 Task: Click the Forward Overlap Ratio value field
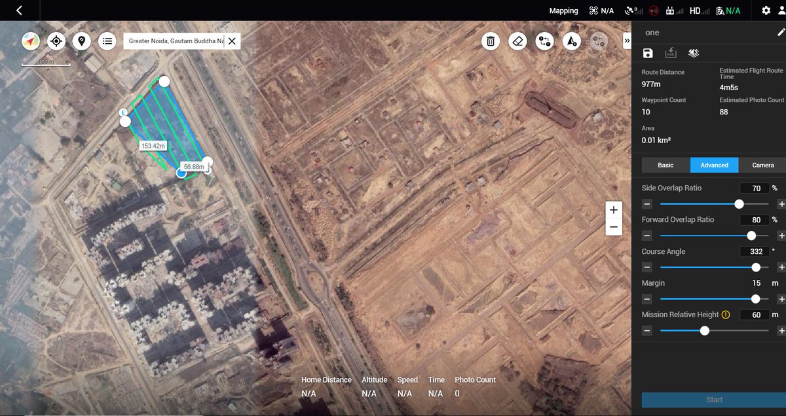755,220
